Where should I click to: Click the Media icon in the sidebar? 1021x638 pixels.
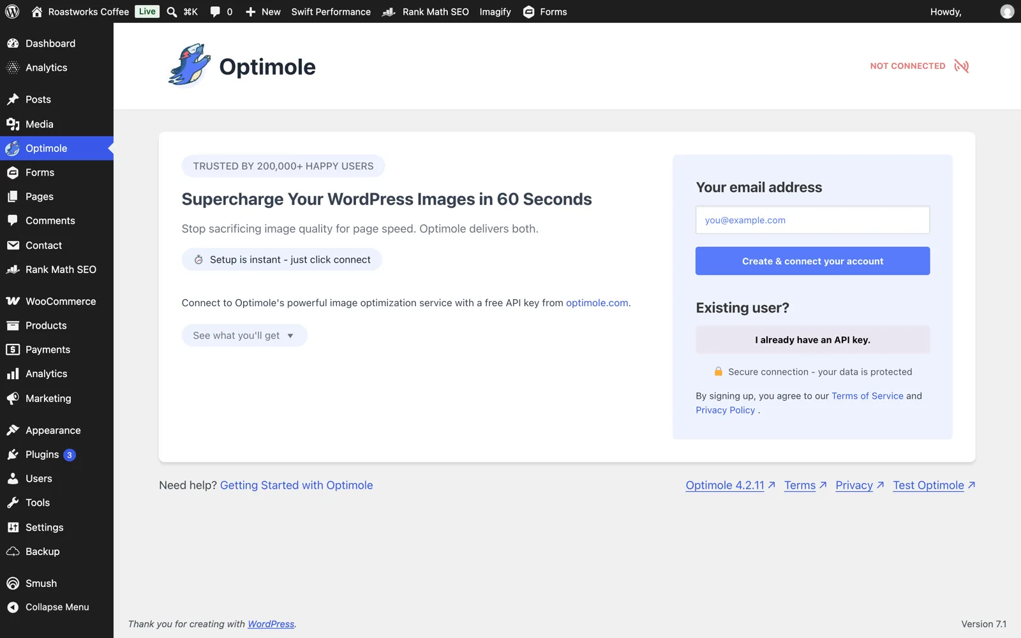click(13, 124)
